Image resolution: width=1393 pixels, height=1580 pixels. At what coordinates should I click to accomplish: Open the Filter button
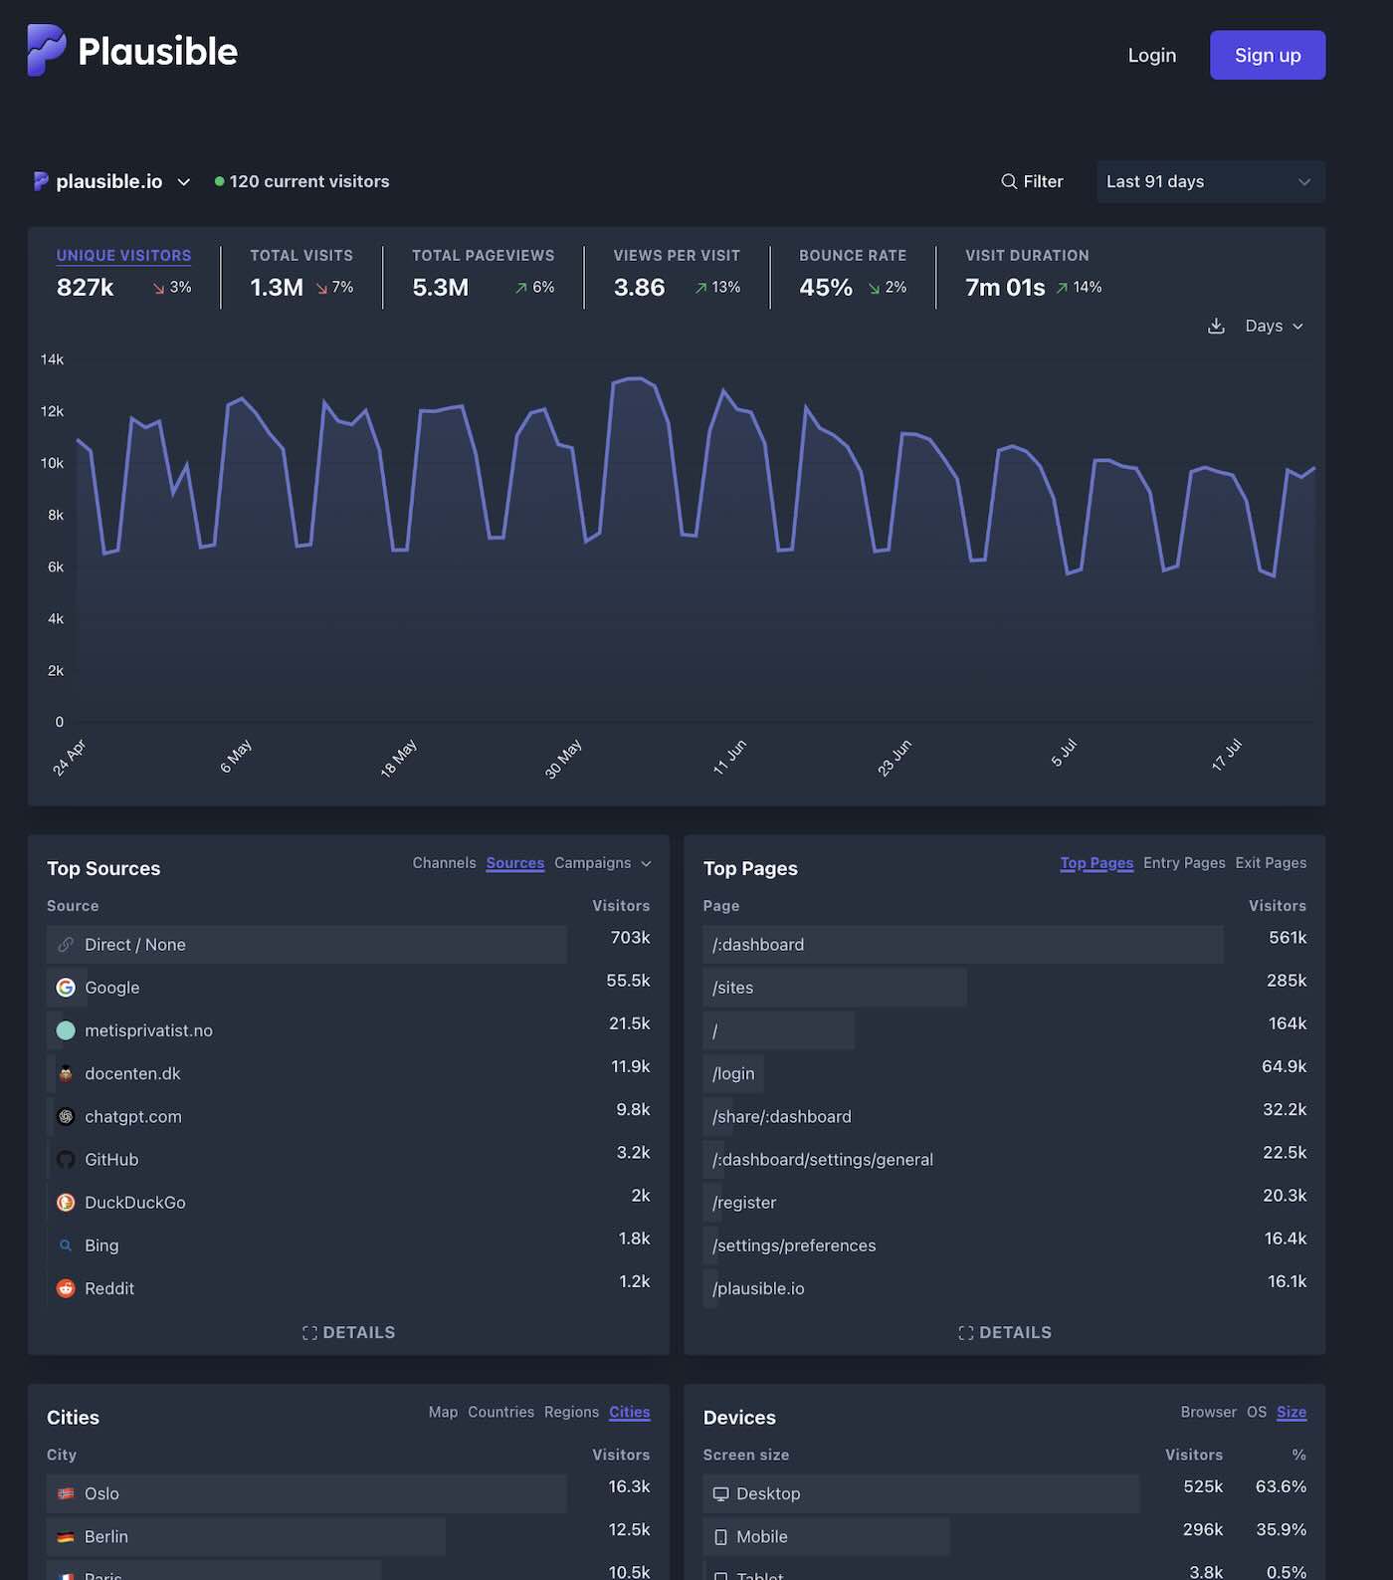(x=1032, y=181)
